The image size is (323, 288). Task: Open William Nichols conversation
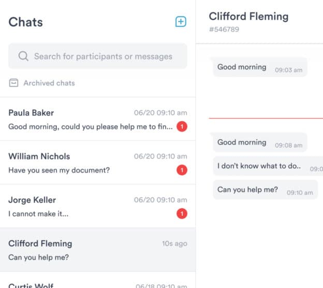pos(88,163)
